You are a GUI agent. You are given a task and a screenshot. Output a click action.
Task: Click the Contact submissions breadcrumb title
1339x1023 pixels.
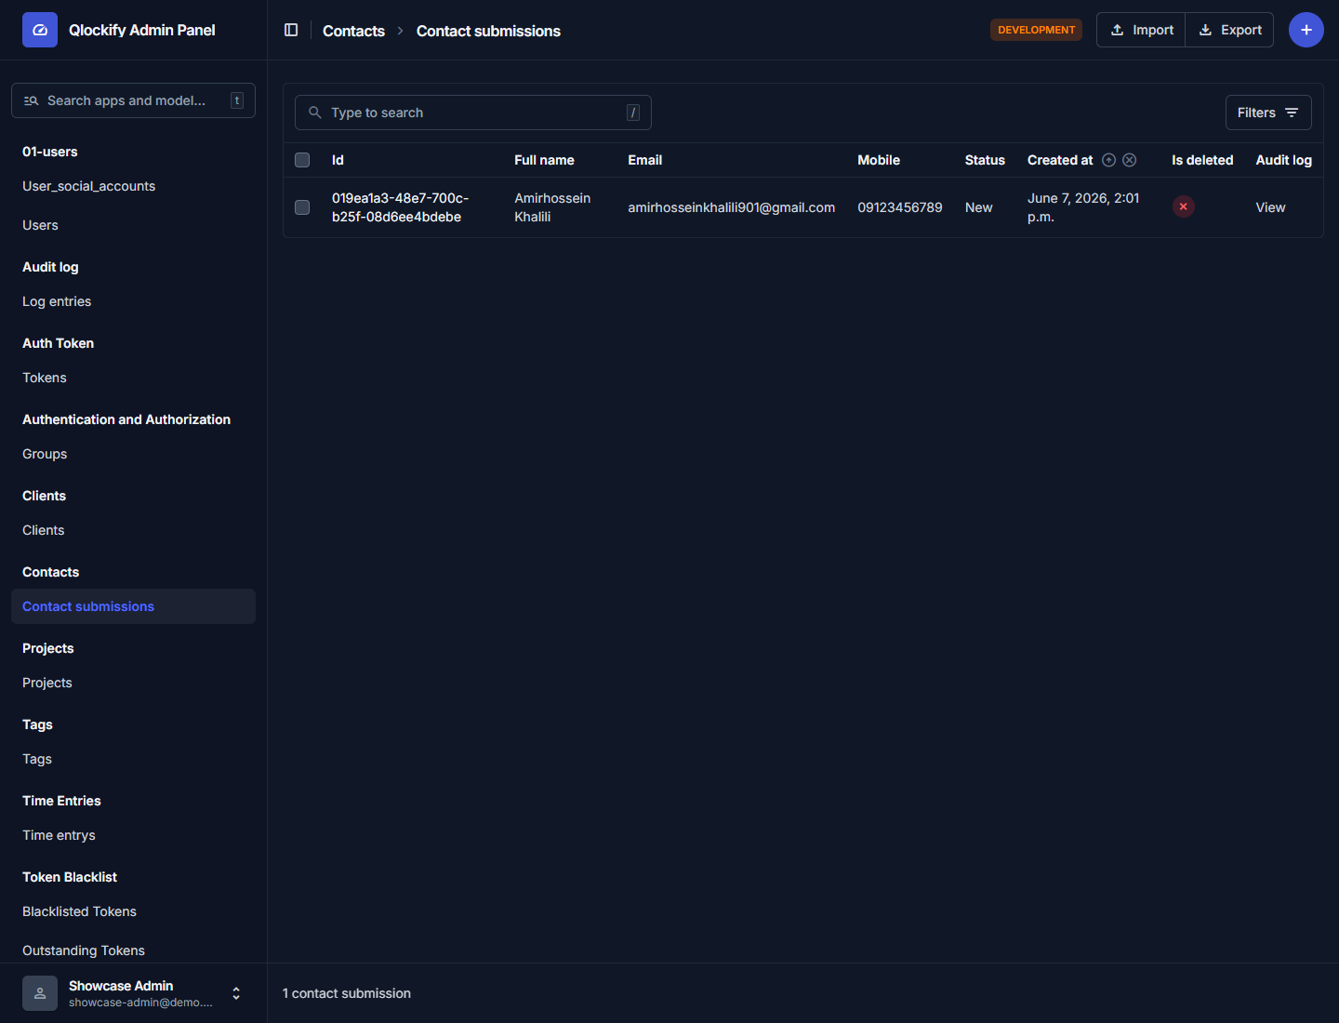coord(488,31)
